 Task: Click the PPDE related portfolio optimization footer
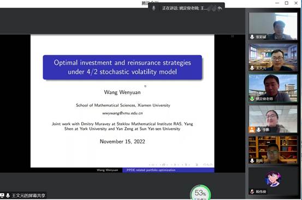(151, 170)
